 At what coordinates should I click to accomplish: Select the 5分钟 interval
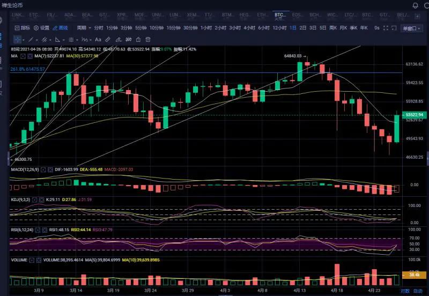point(140,28)
